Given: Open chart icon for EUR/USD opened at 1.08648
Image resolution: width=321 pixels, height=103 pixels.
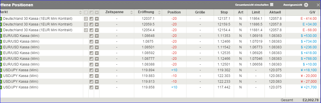Looking at the screenshot, I should [91, 36].
